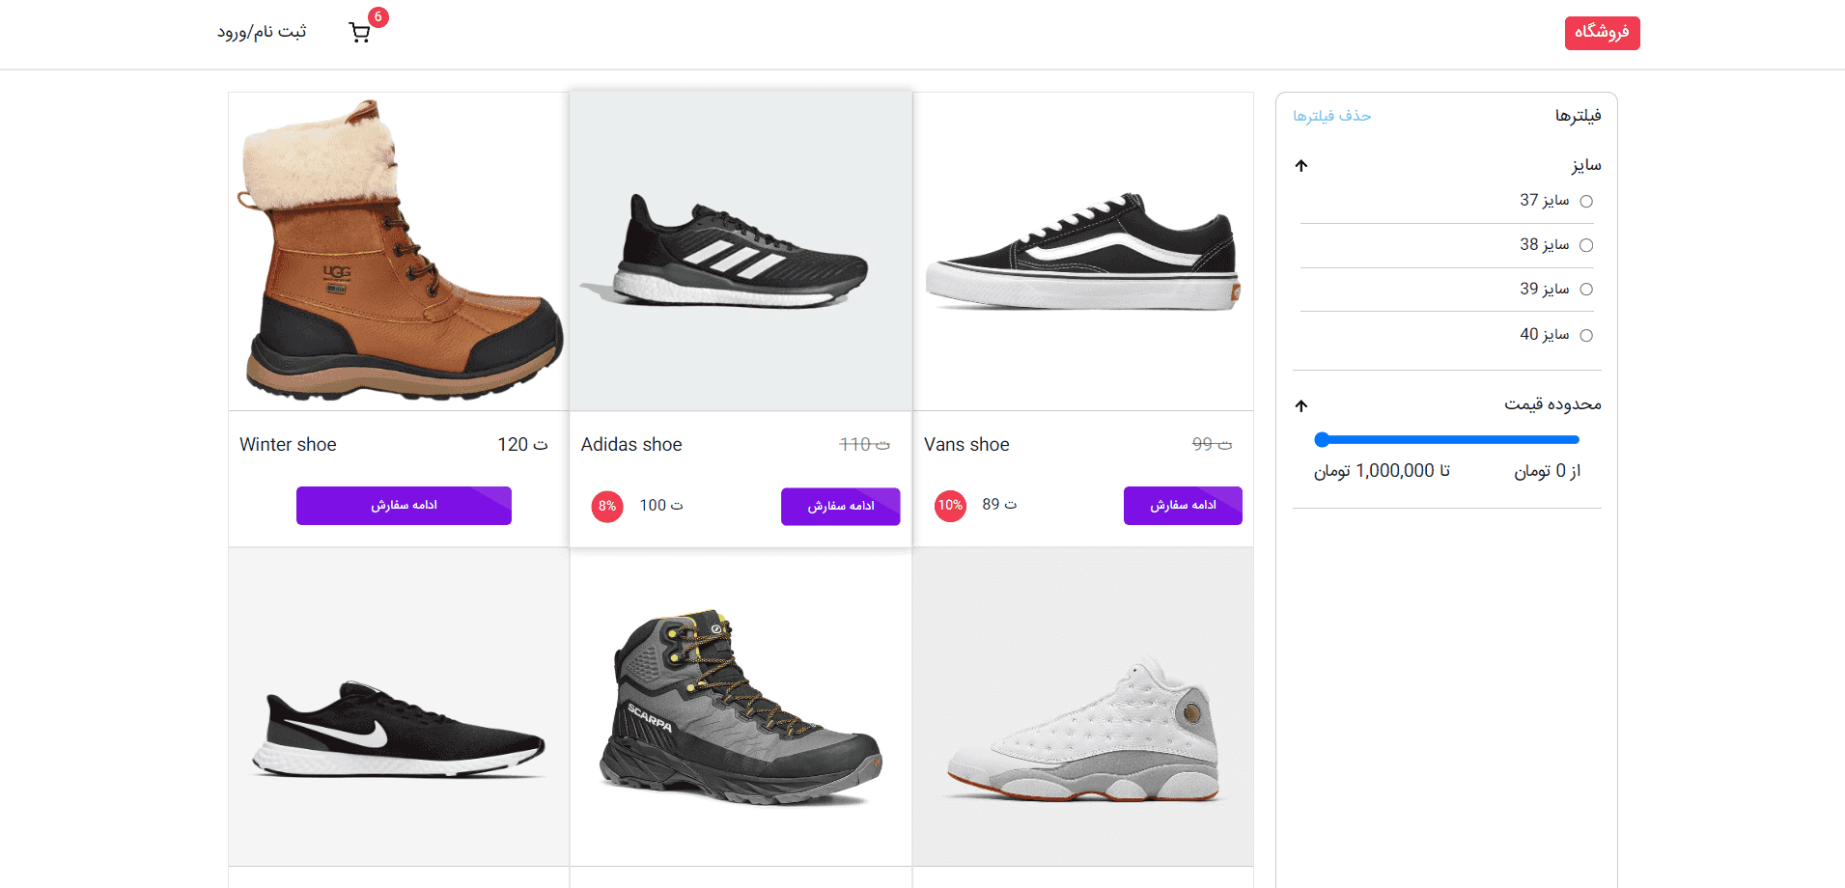This screenshot has height=888, width=1845.
Task: Open the Winter shoe product image
Action: [x=397, y=250]
